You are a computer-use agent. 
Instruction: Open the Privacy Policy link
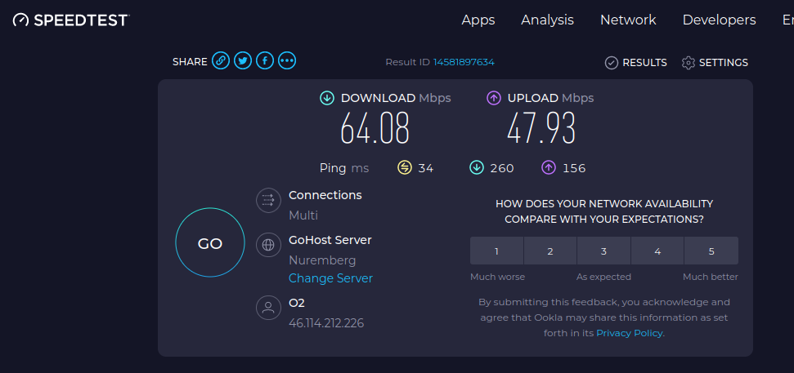point(630,333)
